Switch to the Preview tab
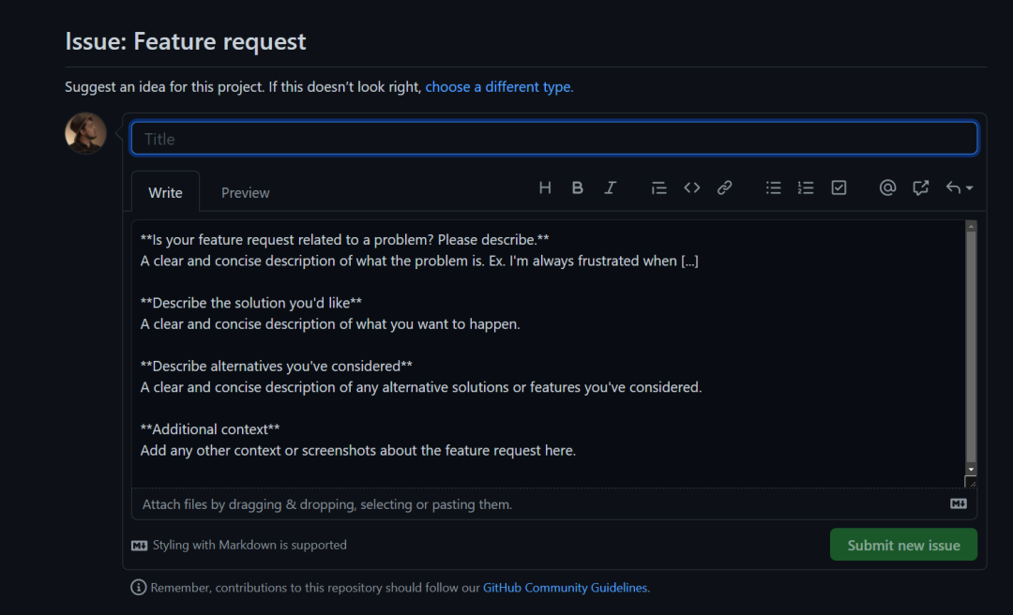This screenshot has width=1013, height=615. click(246, 192)
